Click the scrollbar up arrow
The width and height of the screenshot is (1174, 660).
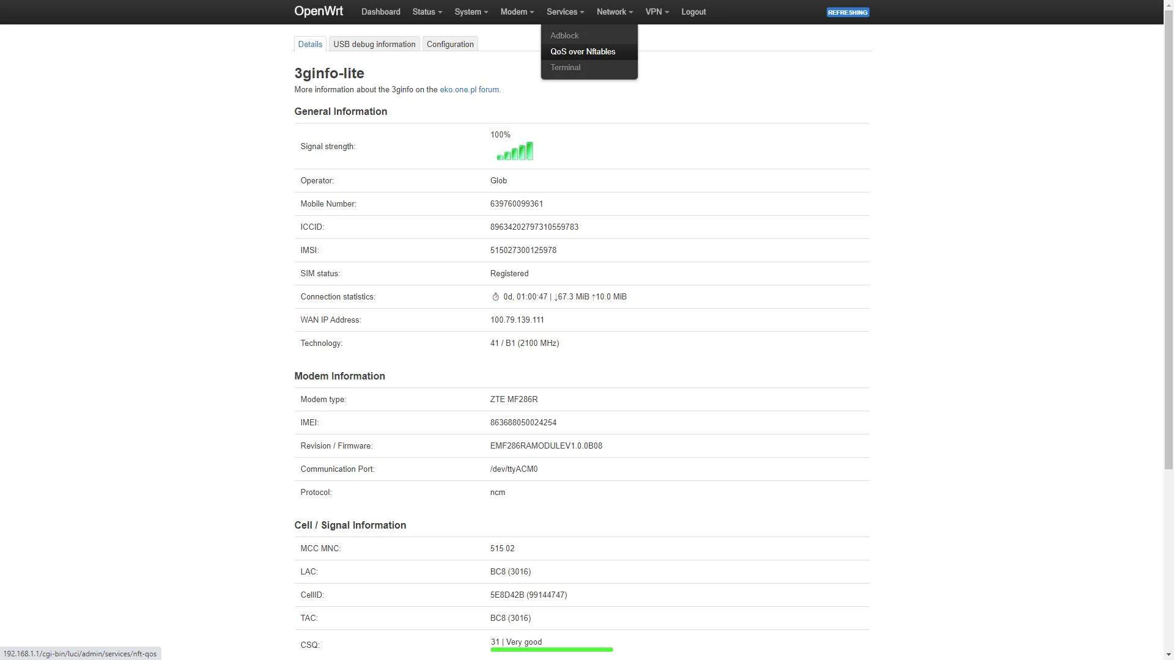click(1168, 5)
